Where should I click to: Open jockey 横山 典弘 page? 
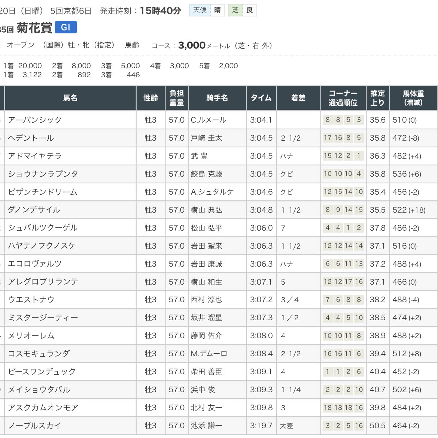tap(206, 210)
